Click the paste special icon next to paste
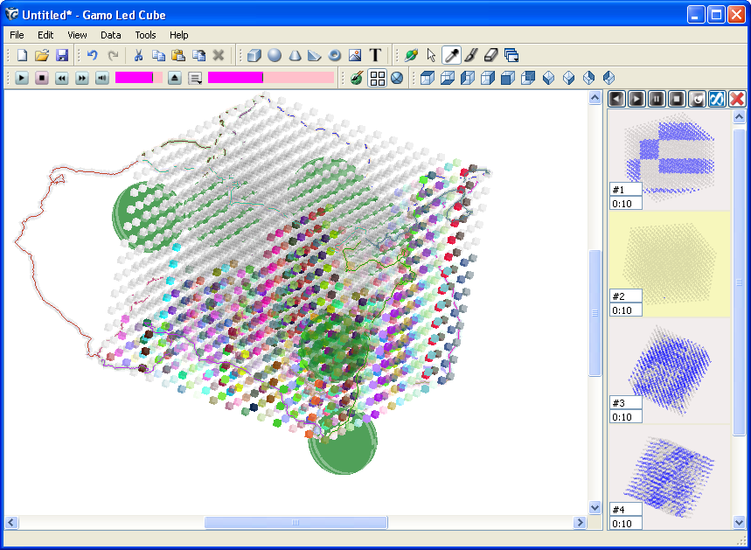 (x=198, y=56)
